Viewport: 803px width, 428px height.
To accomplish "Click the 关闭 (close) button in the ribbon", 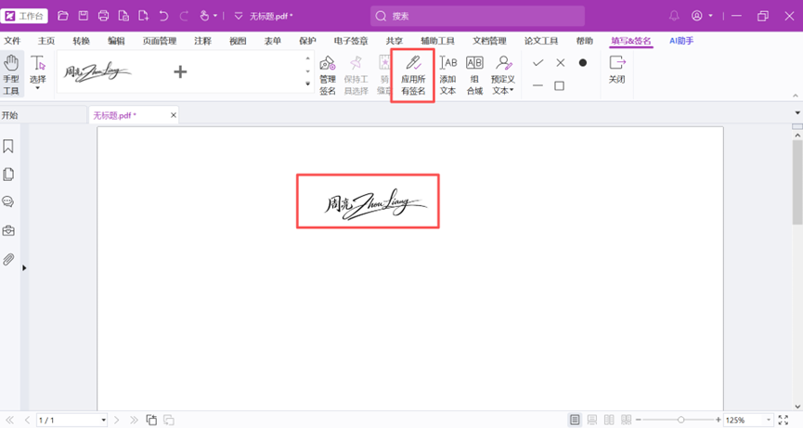I will [x=616, y=70].
